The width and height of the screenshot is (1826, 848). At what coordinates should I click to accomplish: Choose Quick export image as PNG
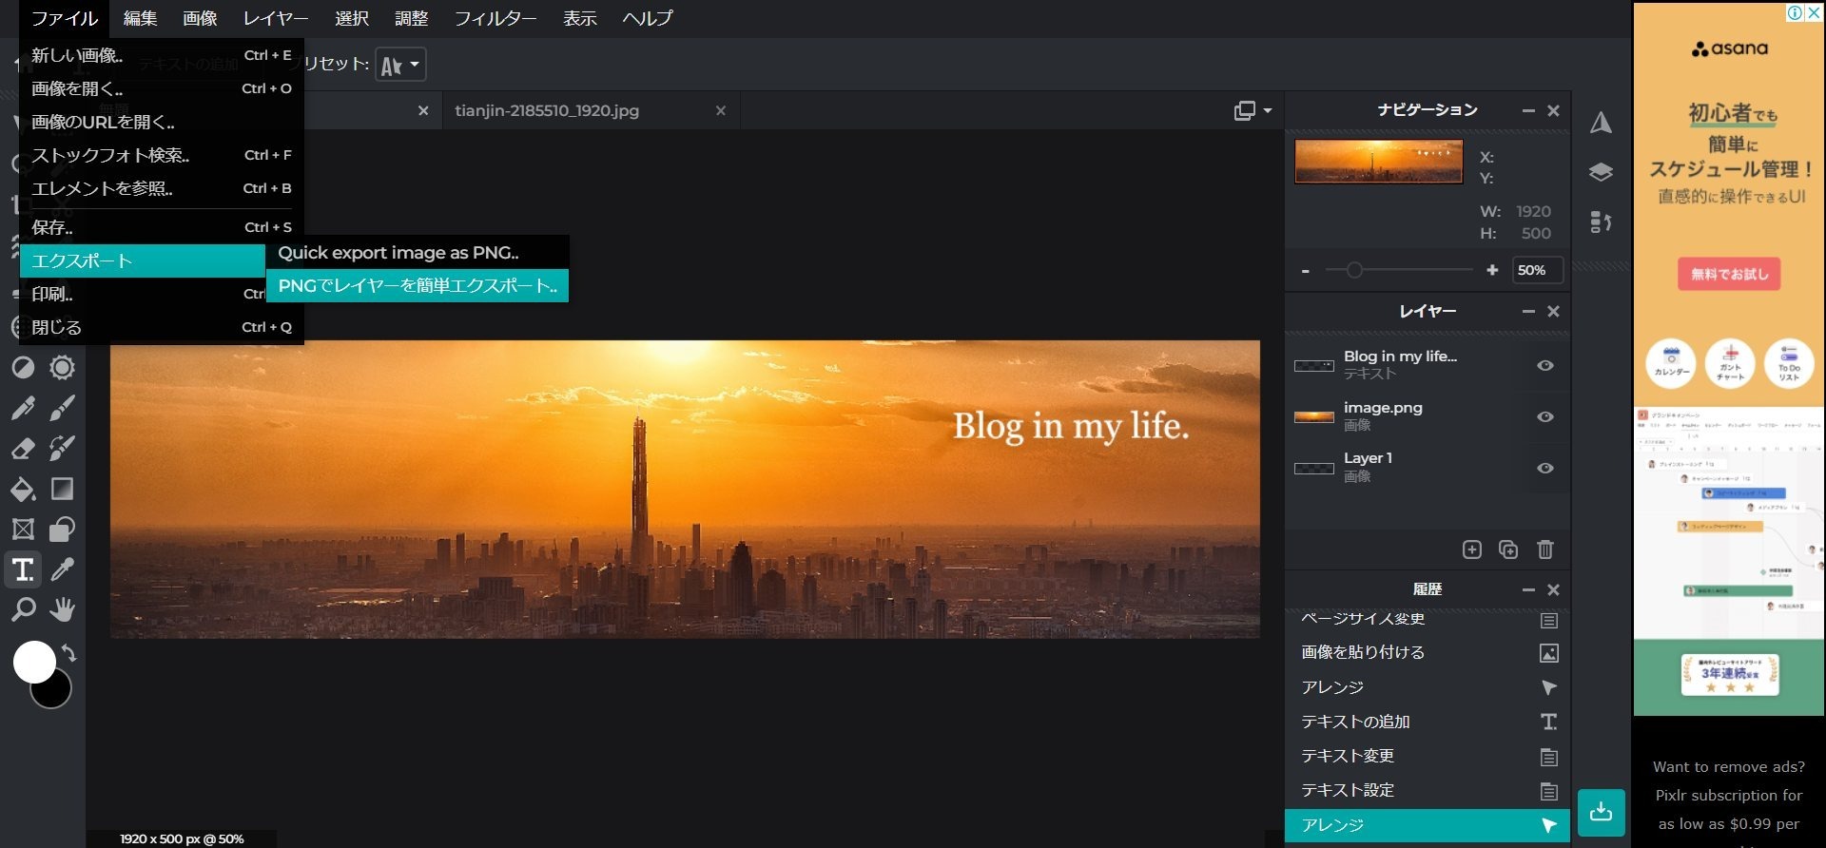click(398, 253)
